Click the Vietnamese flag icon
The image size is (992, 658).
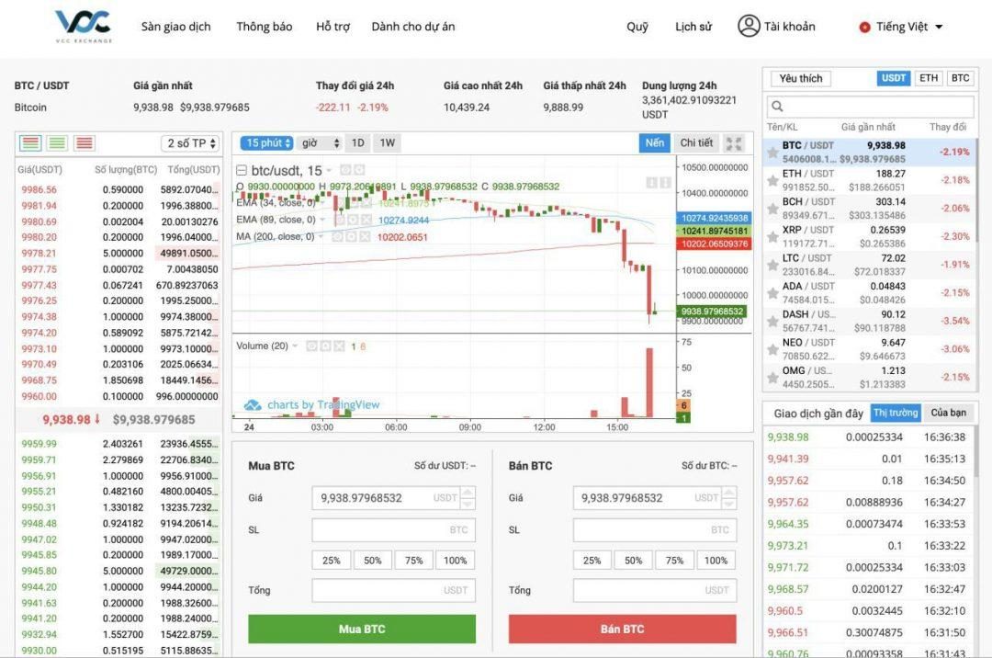pos(865,27)
